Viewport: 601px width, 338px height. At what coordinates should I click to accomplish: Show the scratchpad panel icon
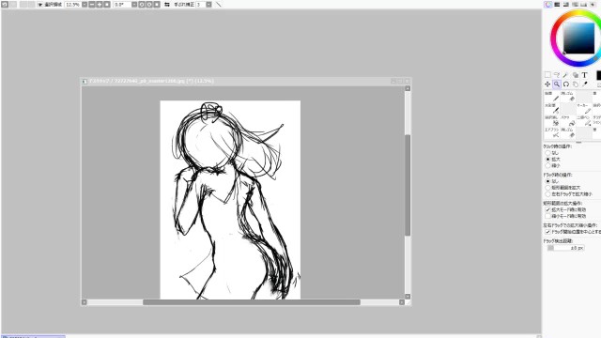(593, 4)
